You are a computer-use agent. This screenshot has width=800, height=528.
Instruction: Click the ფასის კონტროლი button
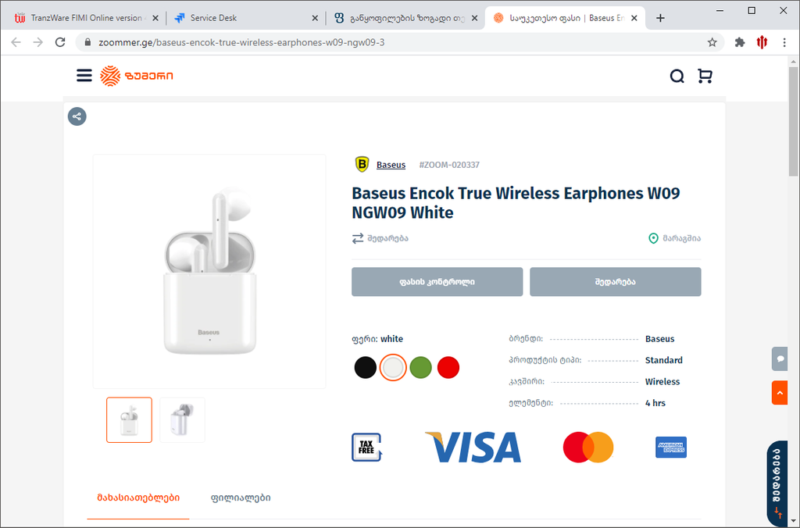437,282
